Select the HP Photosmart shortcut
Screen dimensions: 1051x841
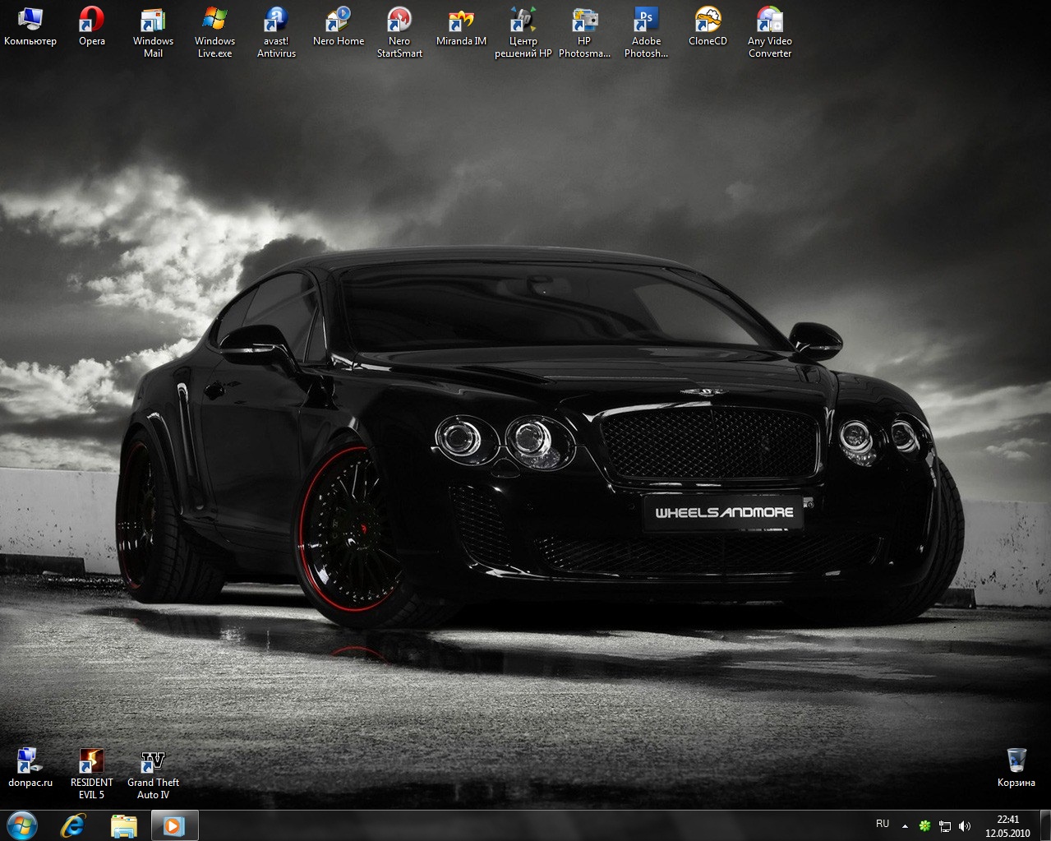coord(584,33)
